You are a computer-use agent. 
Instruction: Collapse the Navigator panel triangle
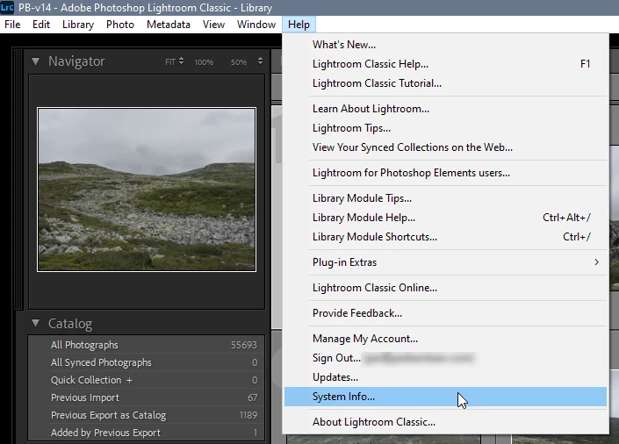tap(35, 61)
